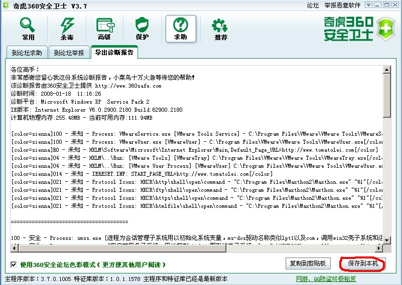This screenshot has height=285, width=402.
Task: Click the 特征库版本：1.0.1.1578 status text
Action: pos(107,279)
